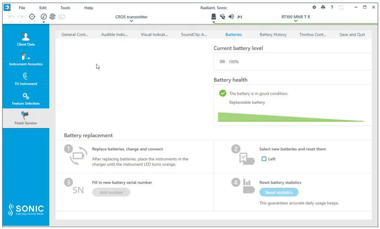
Task: Expand the RT100 MNR T R dropdown
Action: click(x=296, y=21)
